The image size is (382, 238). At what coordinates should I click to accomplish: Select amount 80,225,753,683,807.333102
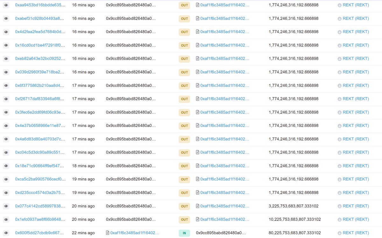click(295, 233)
